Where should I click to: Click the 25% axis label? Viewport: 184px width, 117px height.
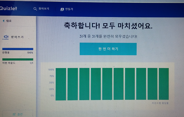tap(52, 89)
